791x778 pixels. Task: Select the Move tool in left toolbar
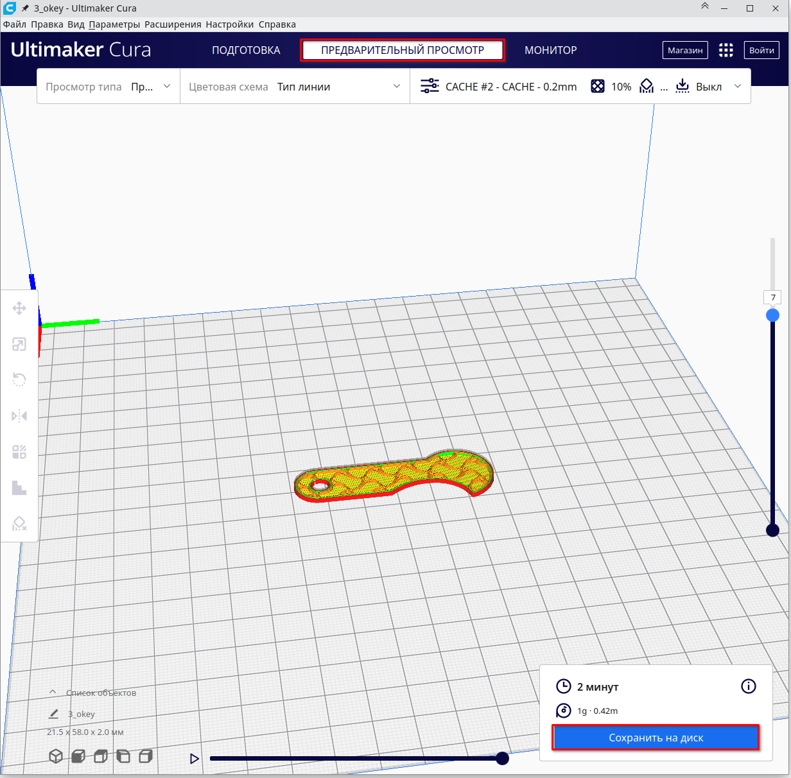19,309
